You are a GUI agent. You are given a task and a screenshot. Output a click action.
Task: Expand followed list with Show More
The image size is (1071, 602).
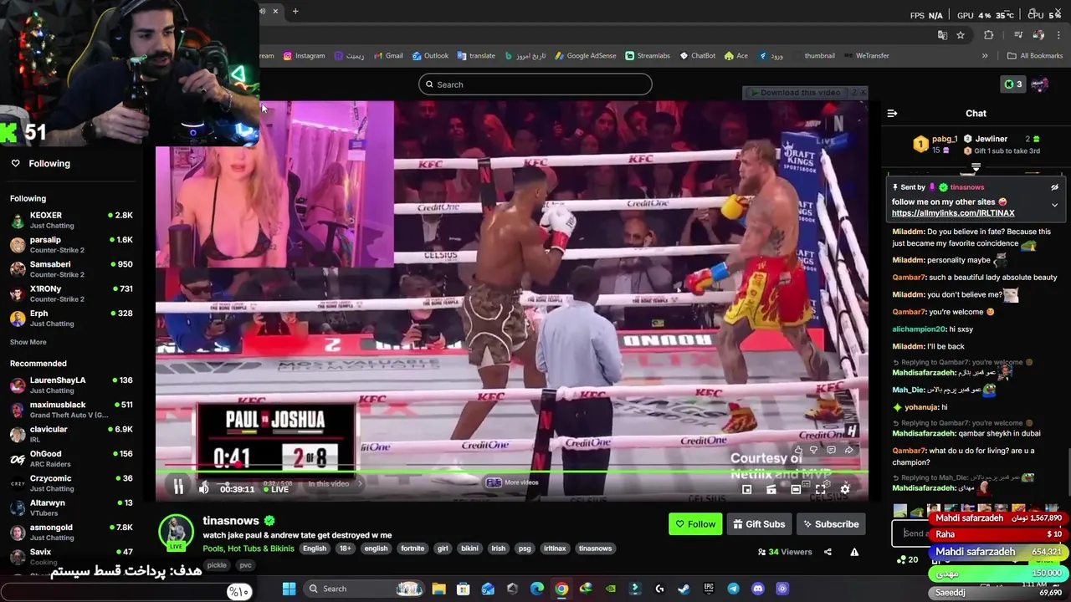point(28,342)
